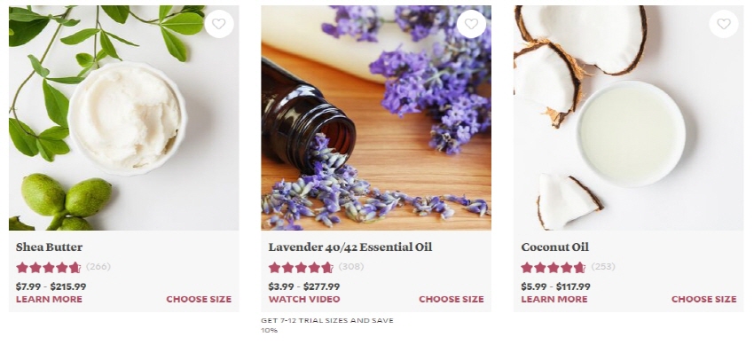Choose size for Coconut Oil
The height and width of the screenshot is (345, 754).
[x=703, y=299]
